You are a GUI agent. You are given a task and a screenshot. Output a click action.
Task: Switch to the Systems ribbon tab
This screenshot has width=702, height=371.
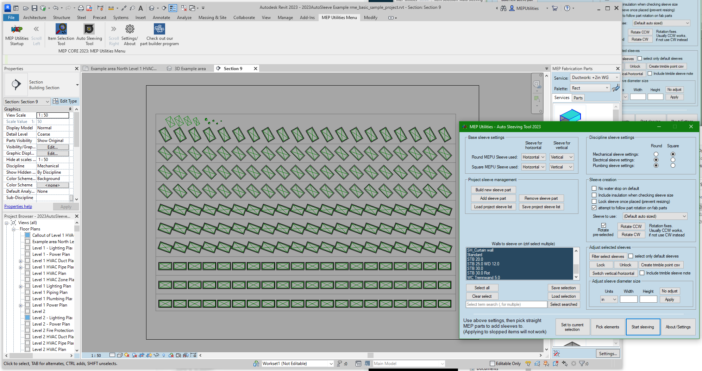(121, 18)
